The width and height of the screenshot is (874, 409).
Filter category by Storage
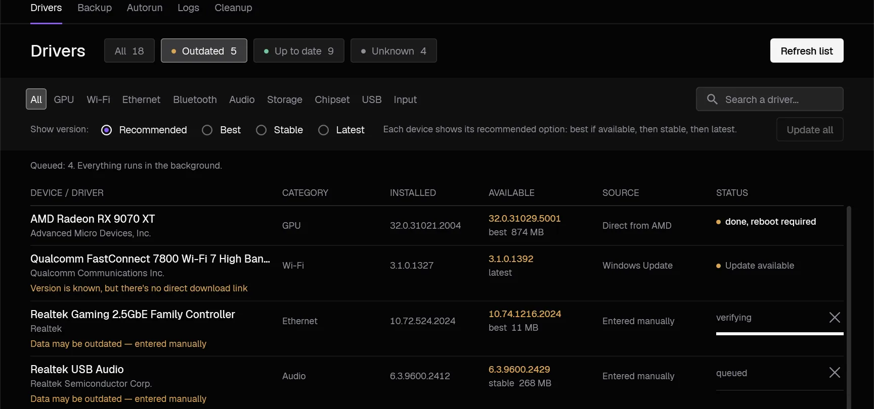(285, 99)
